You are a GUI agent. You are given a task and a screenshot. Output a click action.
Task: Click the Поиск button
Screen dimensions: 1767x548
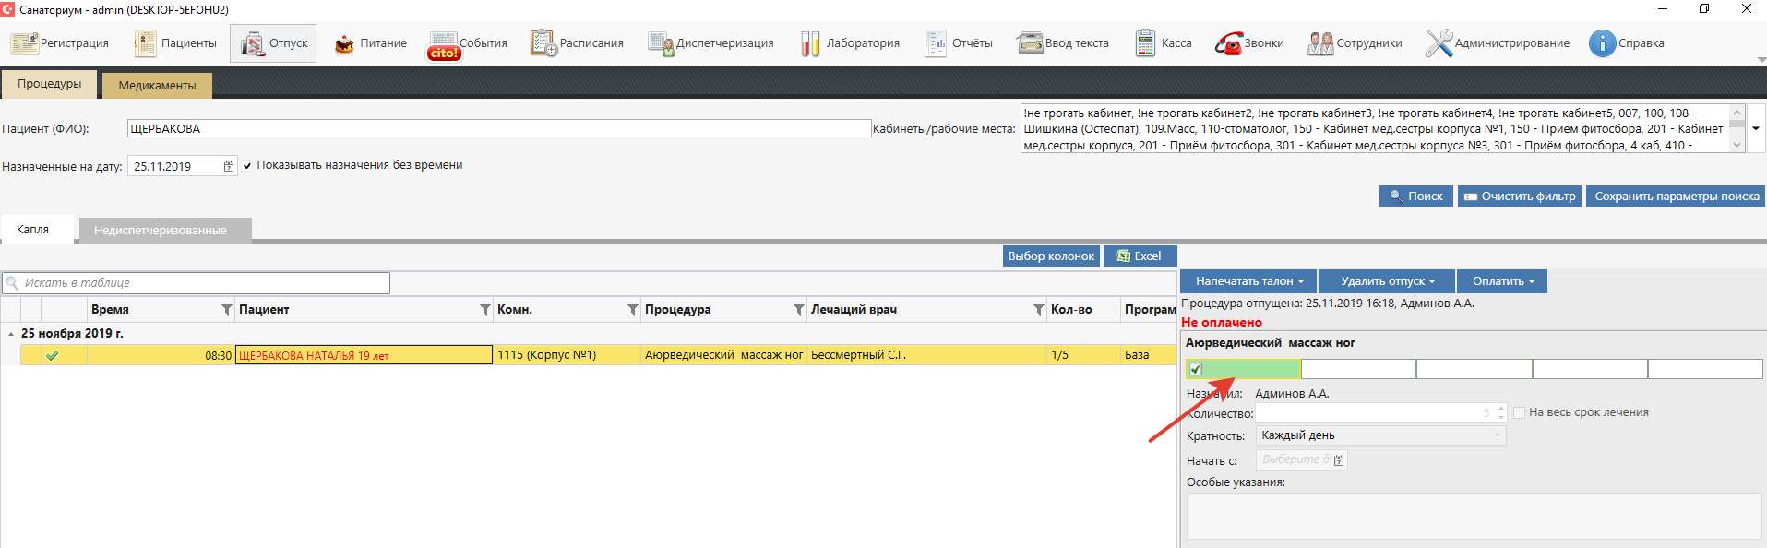(x=1415, y=197)
